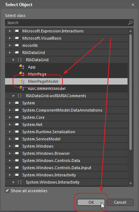Image resolution: width=139 pixels, height=212 pixels.
Task: Expand the System.Windows.Browser assembly
Action: tap(10, 153)
